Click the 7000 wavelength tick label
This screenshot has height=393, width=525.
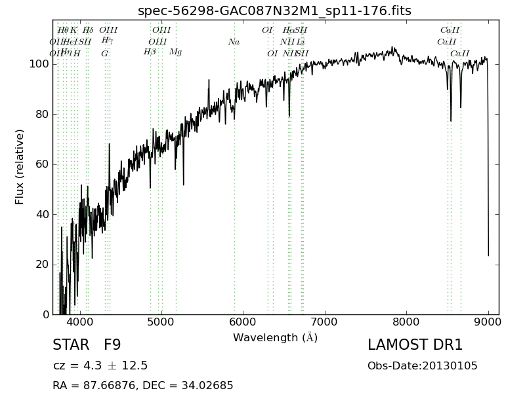pos(325,322)
